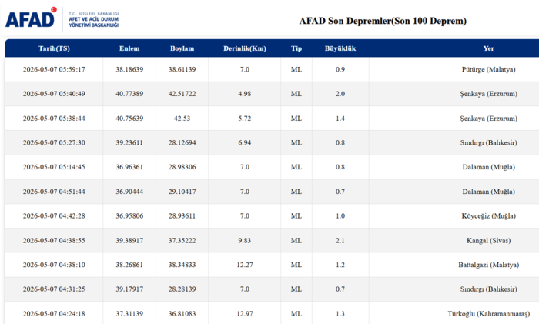
Task: Click longitude value 28.12694
Action: [182, 142]
